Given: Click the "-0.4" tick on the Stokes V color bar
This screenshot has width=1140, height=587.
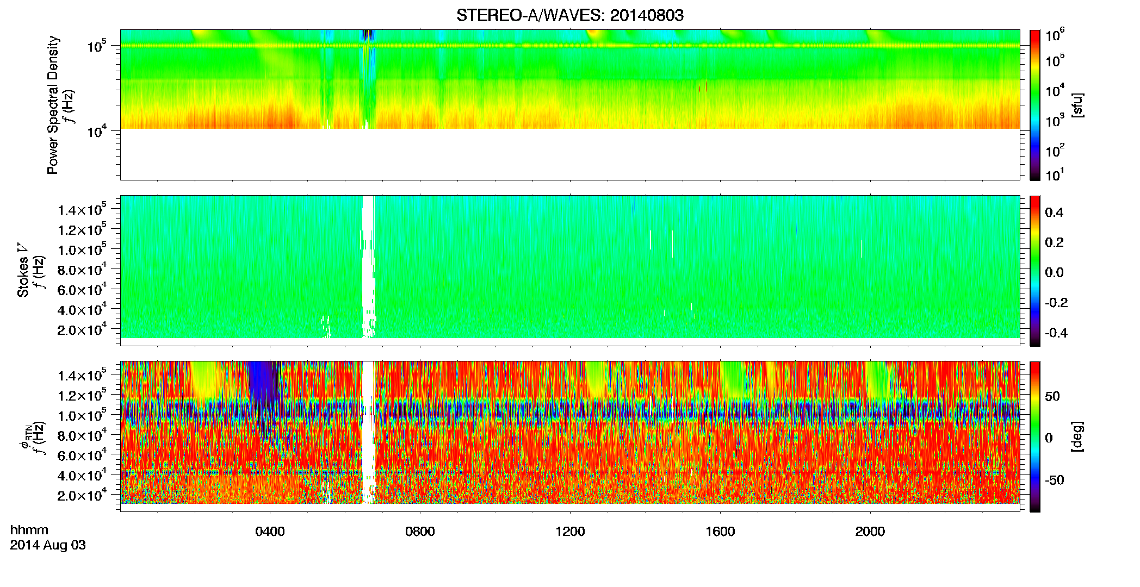Looking at the screenshot, I should tap(1056, 333).
